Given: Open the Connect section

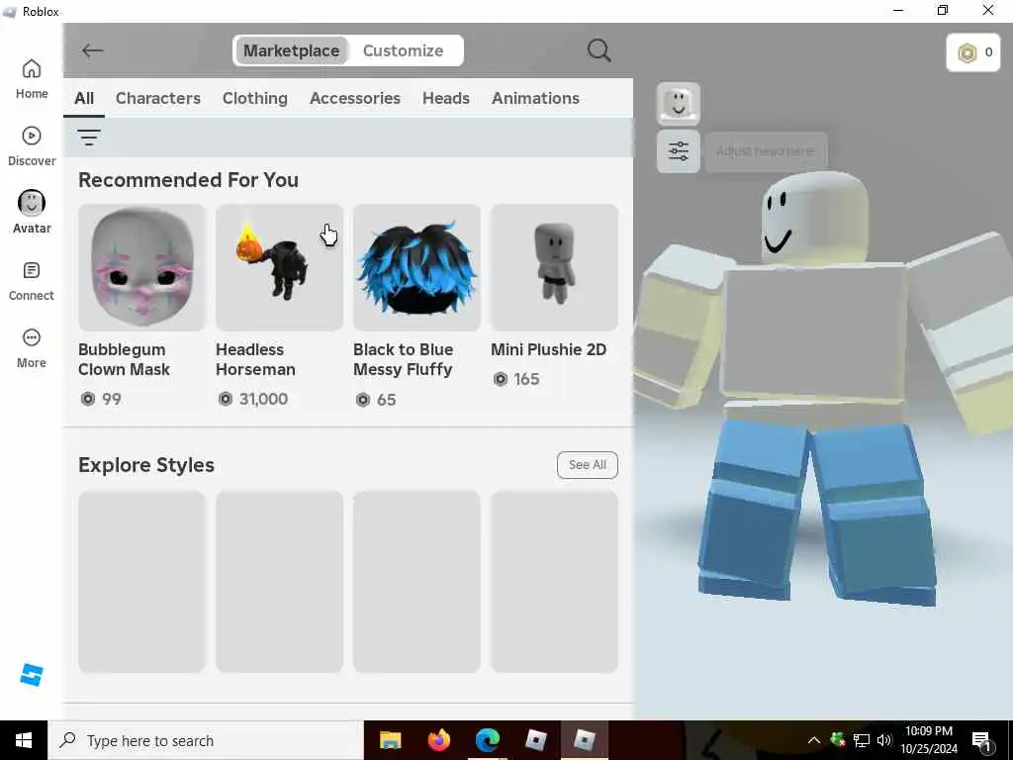Looking at the screenshot, I should click(x=31, y=281).
